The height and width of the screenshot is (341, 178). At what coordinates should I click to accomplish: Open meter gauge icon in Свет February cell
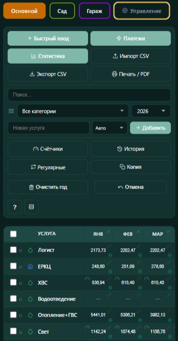[117, 327]
